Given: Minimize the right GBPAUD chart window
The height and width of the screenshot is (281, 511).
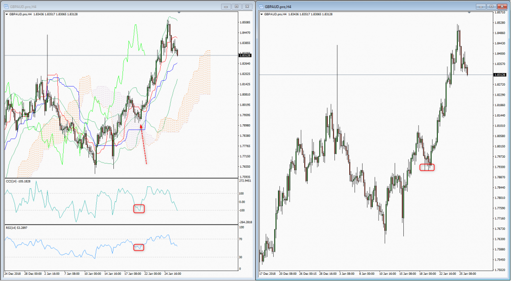Looking at the screenshot, I should (481, 6).
